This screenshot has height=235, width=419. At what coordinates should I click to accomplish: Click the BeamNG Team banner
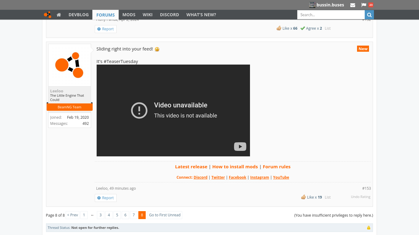click(x=70, y=107)
